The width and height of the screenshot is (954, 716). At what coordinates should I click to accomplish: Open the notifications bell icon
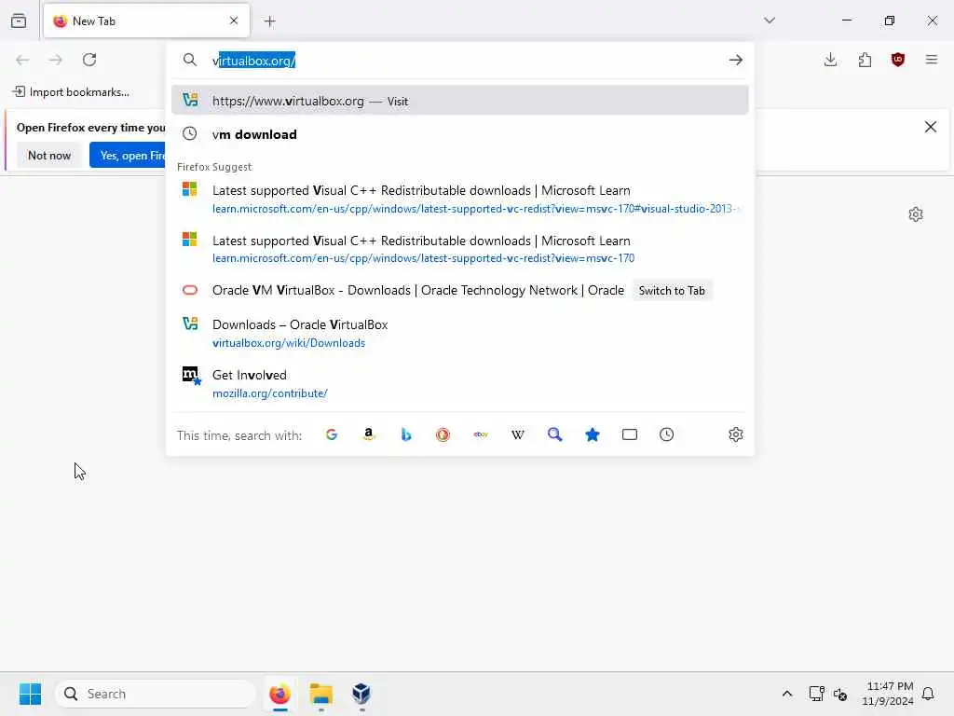tap(928, 694)
